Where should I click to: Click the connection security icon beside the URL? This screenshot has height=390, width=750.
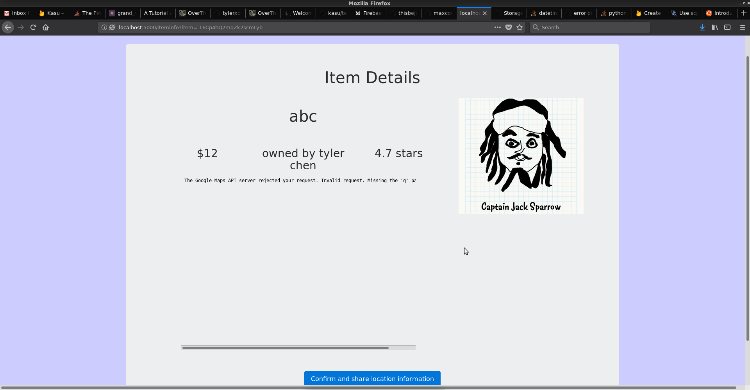click(112, 27)
